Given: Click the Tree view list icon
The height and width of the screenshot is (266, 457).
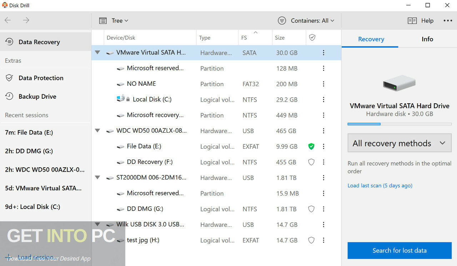Looking at the screenshot, I should (x=103, y=21).
